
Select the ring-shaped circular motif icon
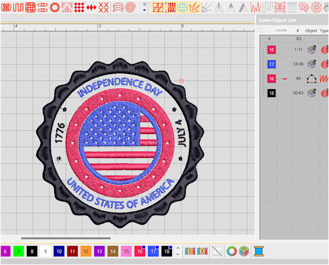point(55,8)
